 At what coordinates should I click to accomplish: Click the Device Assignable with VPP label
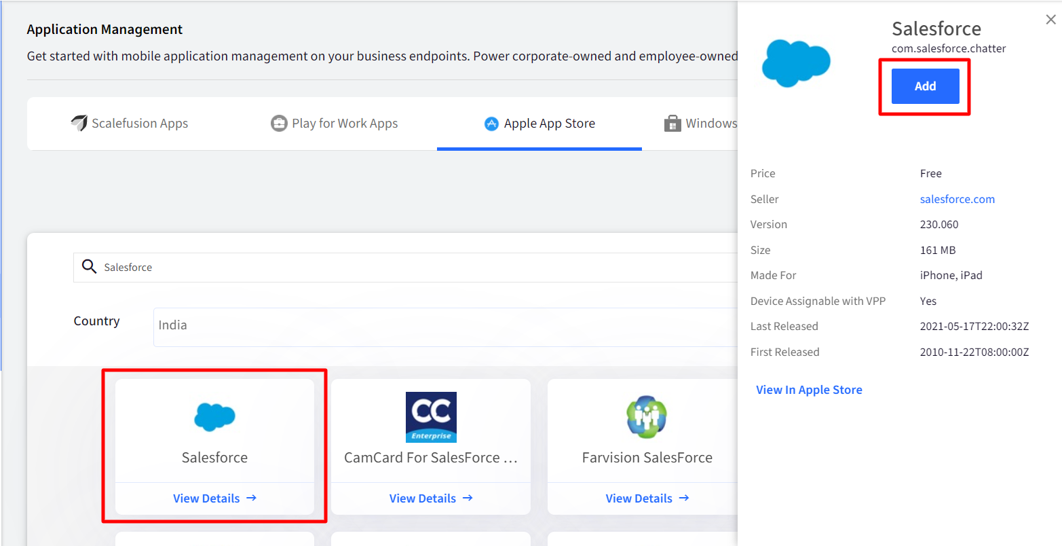pyautogui.click(x=818, y=301)
